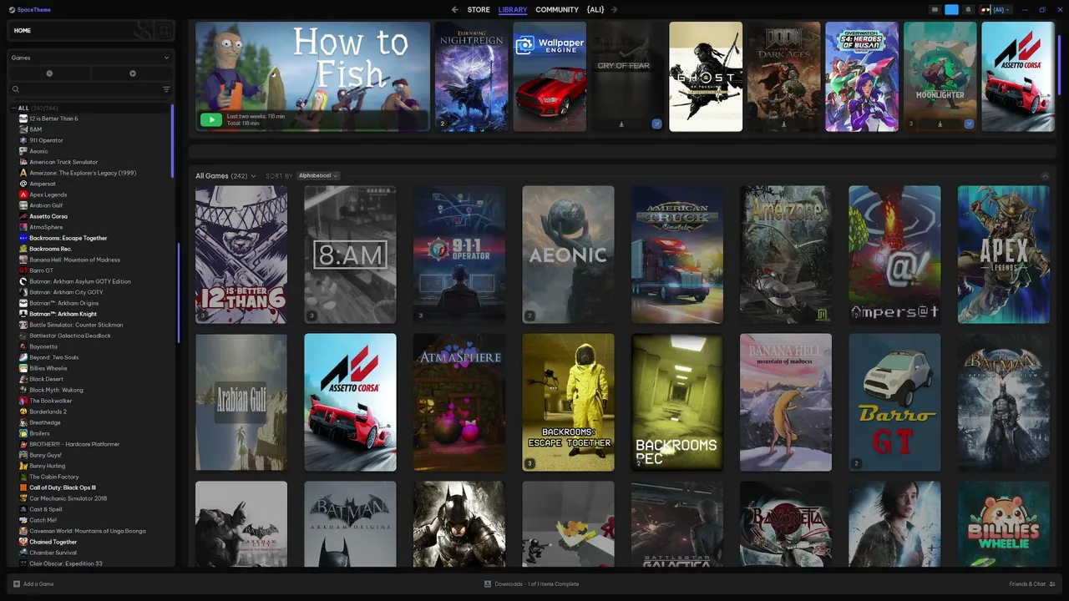Screen dimensions: 1069x601
Task: Click the magnifier icon in the sidebar search
Action: tap(16, 89)
